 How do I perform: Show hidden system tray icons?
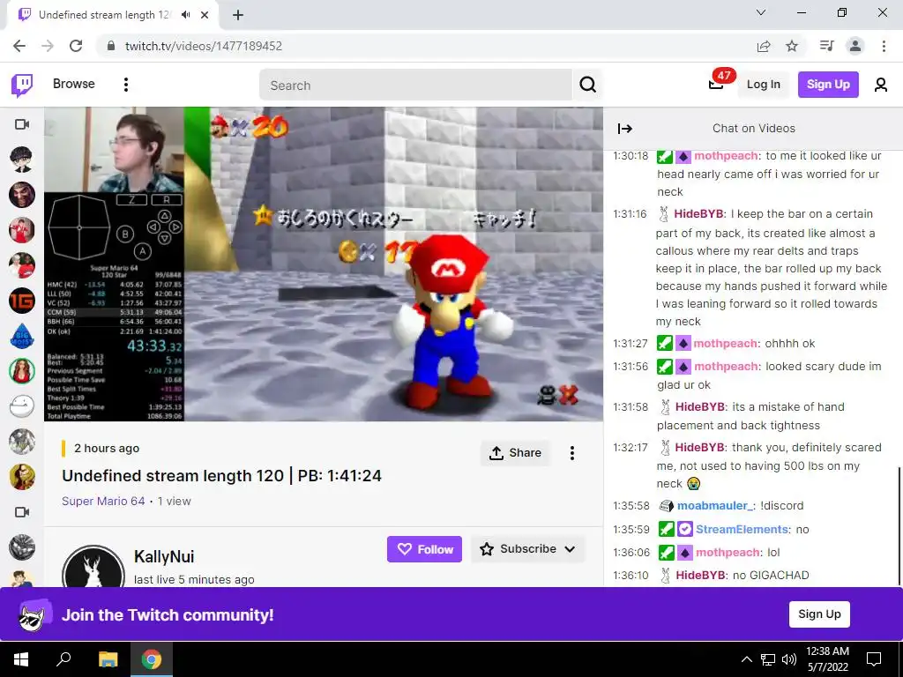[x=746, y=659]
